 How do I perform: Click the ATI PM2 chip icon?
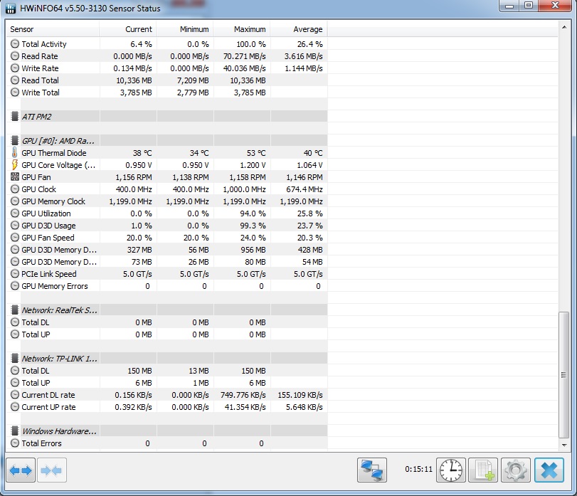point(15,117)
